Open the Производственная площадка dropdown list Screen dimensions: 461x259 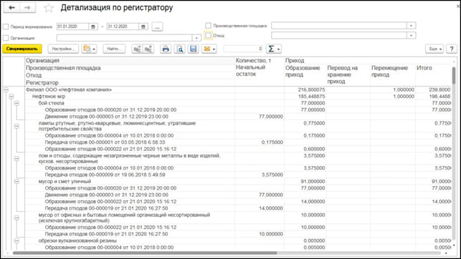(411, 26)
